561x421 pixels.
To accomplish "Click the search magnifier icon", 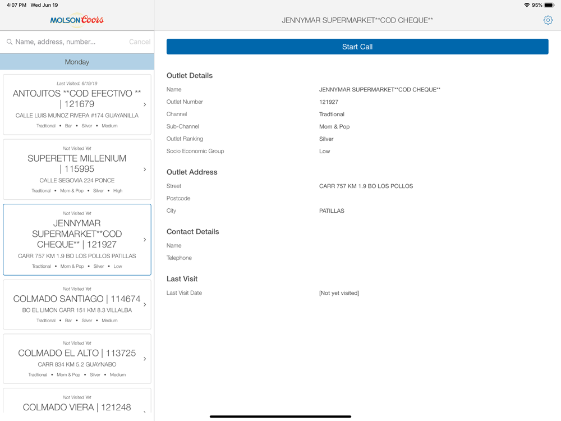I will (x=10, y=42).
